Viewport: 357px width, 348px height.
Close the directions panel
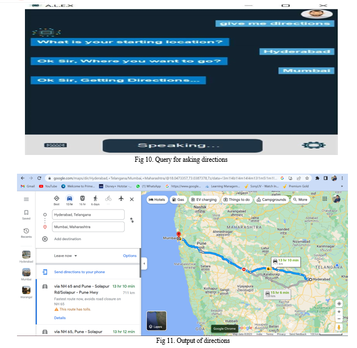[x=131, y=199]
